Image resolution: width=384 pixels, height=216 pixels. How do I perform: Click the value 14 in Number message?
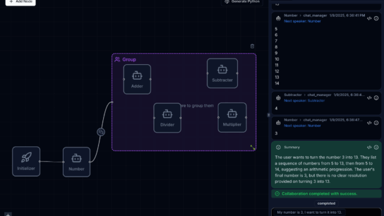tap(277, 83)
